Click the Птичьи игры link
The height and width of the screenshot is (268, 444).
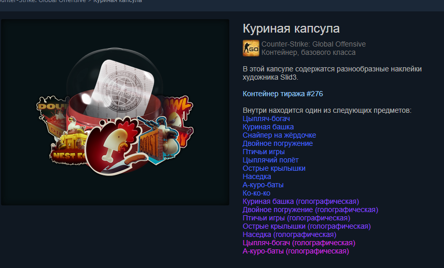point(263,152)
